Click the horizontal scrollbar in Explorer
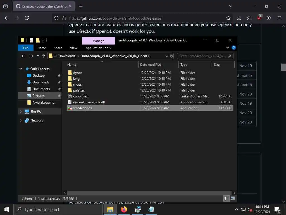Viewport: 286px width, 215px height. (x=149, y=193)
